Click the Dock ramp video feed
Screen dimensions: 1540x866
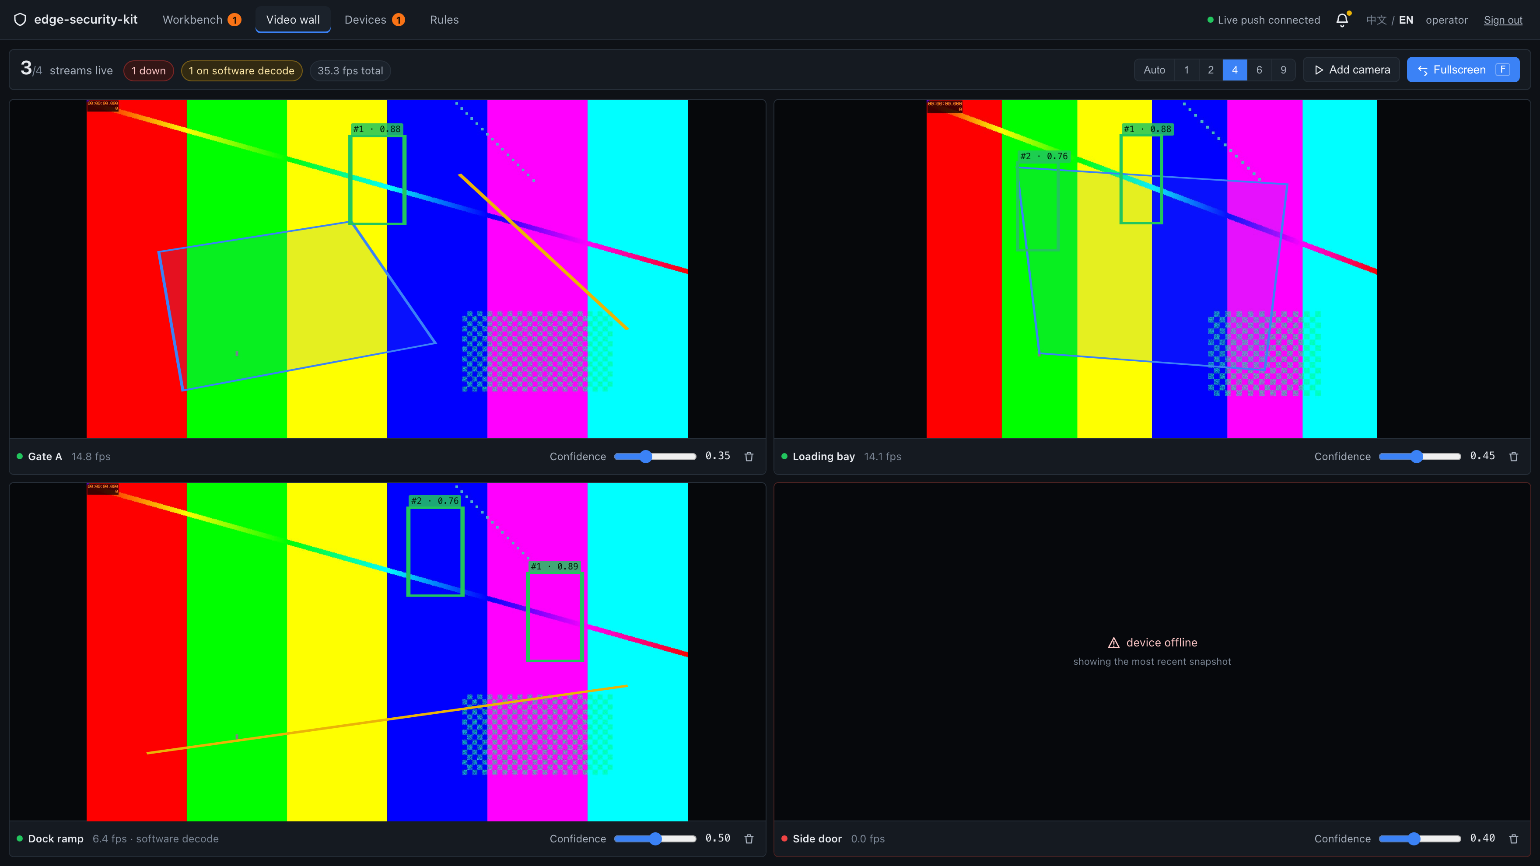pyautogui.click(x=387, y=652)
